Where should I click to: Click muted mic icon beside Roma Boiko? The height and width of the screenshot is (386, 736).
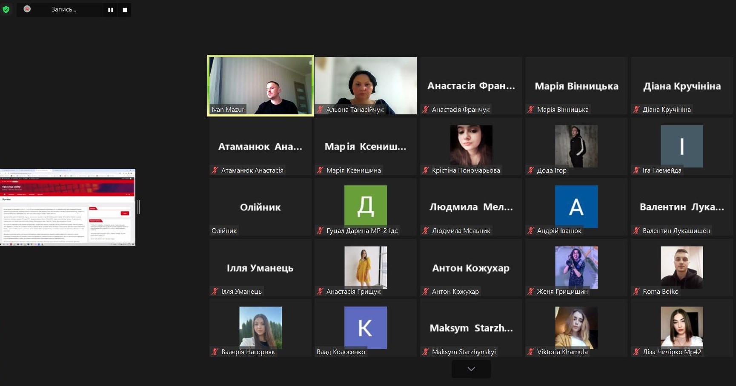636,292
